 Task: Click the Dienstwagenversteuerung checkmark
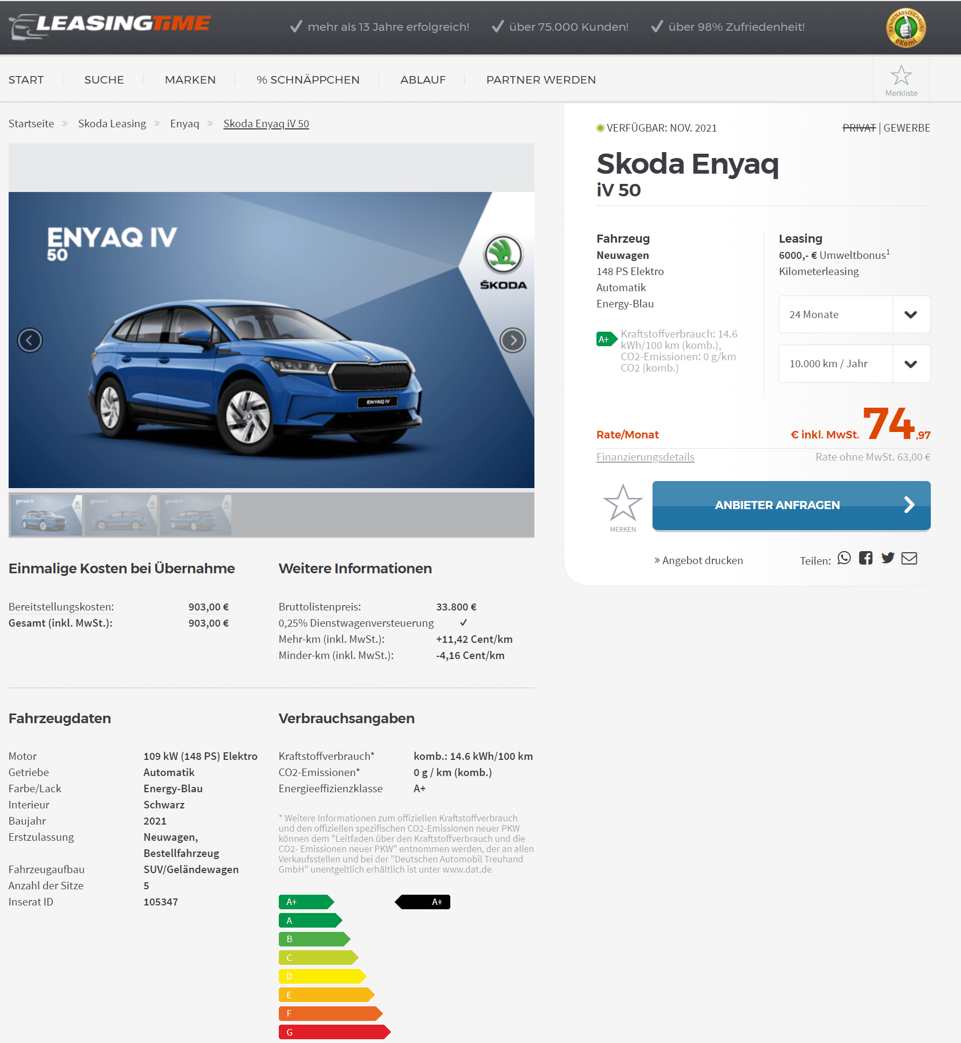coord(463,622)
